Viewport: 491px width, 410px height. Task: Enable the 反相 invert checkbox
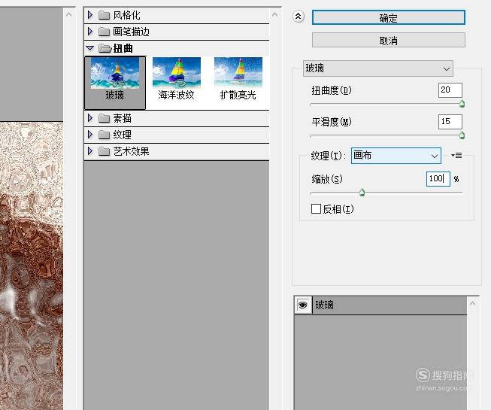pos(316,209)
